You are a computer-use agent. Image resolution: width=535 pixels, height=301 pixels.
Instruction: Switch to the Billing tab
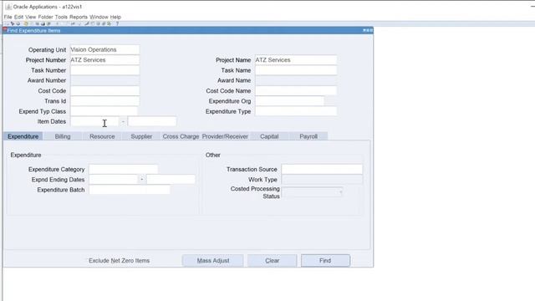coord(63,136)
